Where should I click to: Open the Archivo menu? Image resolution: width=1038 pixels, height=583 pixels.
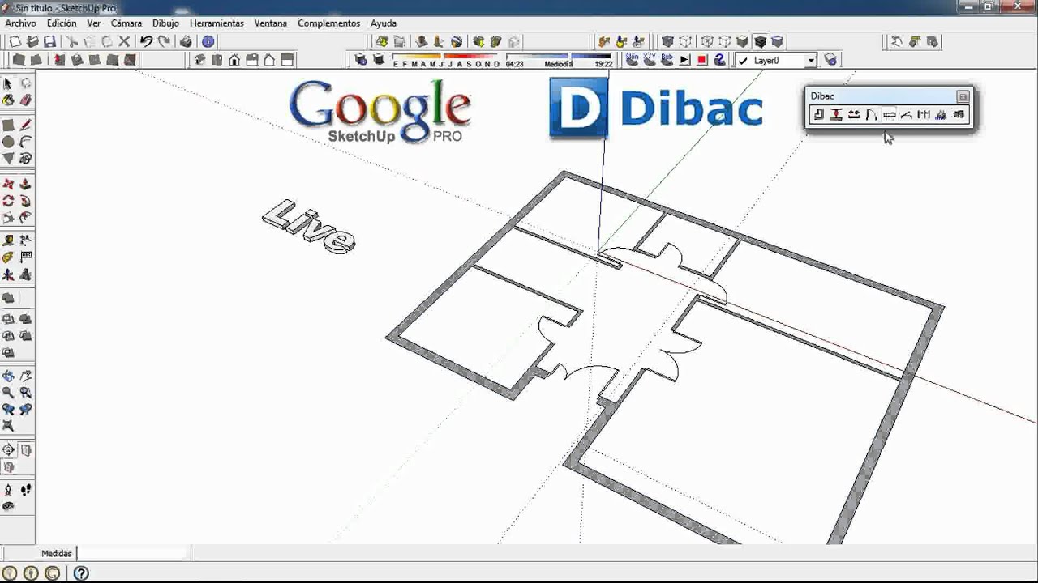[21, 23]
